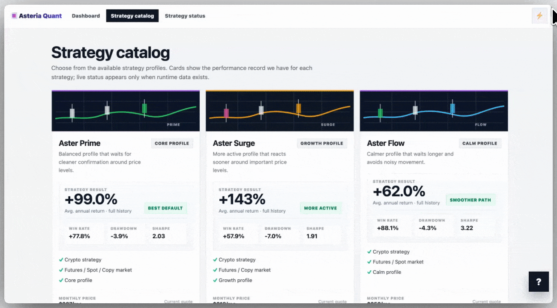
Task: Click the Aster Prime chart thumbnail
Action: point(126,111)
